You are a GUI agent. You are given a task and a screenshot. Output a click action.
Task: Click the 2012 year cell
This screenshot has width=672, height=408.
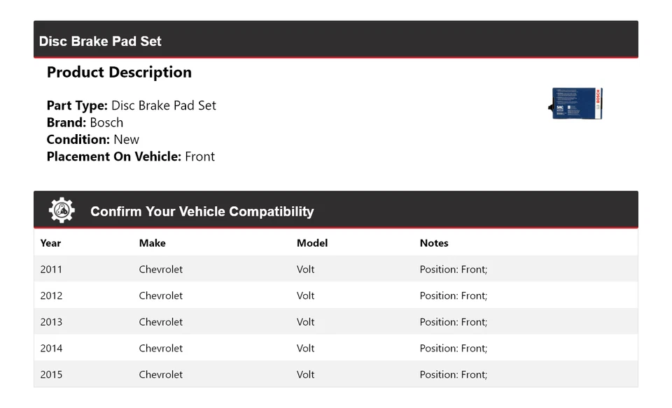click(x=51, y=296)
